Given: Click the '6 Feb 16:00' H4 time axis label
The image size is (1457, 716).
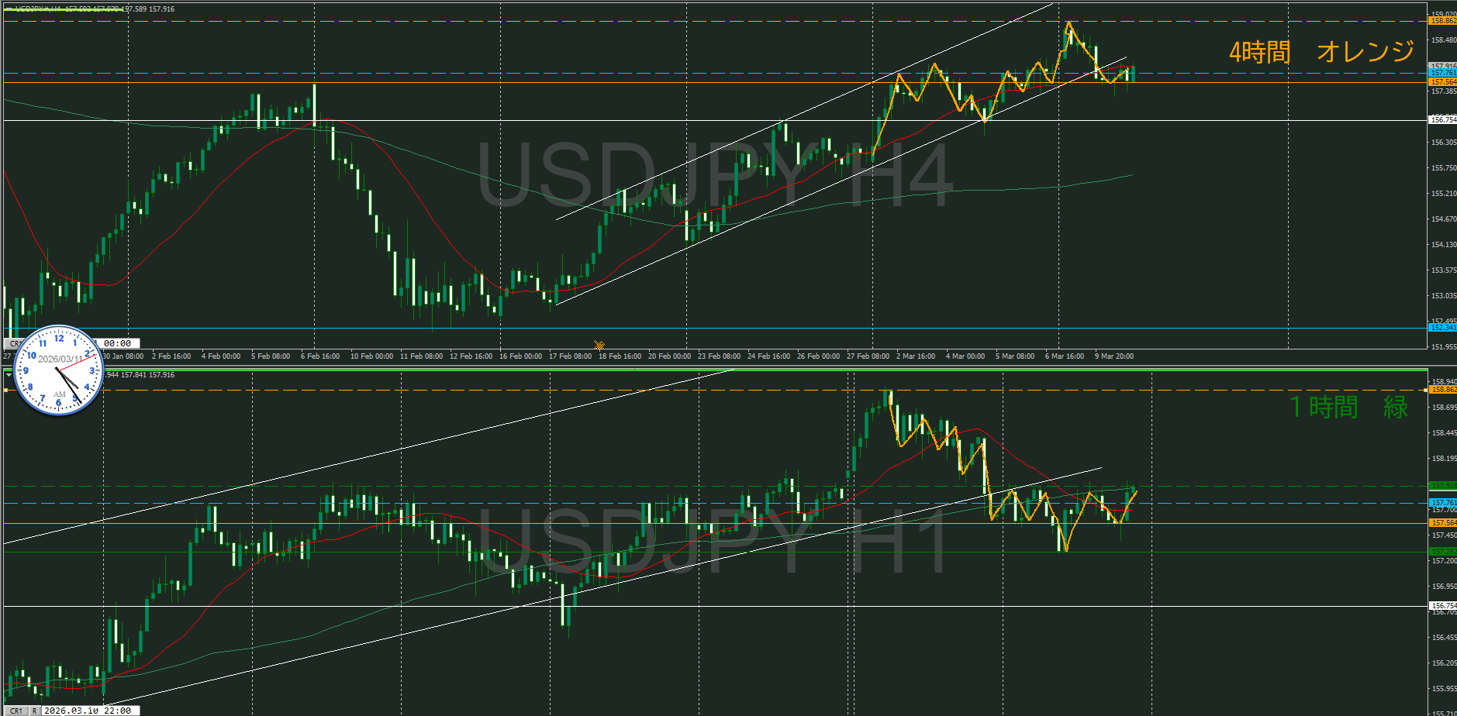Looking at the screenshot, I should 320,356.
